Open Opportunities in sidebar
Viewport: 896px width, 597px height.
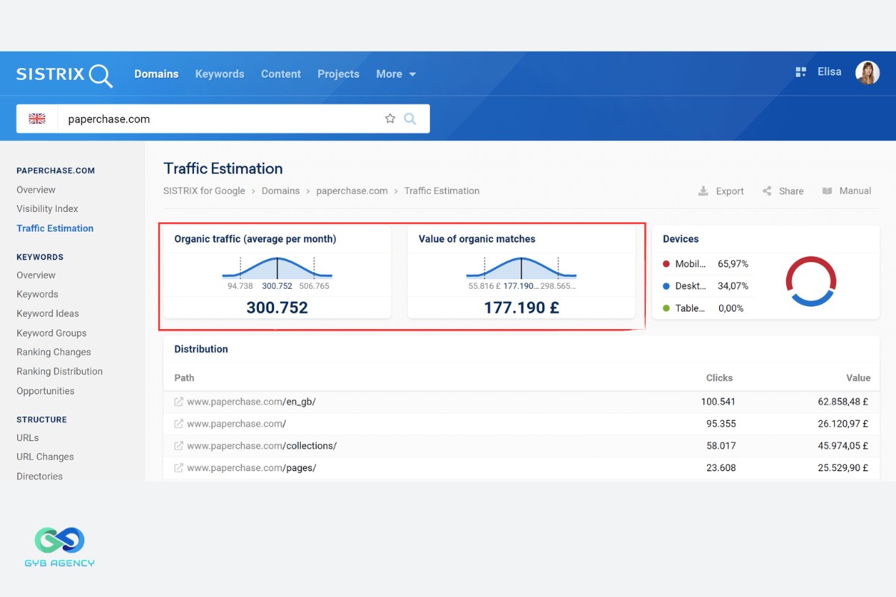click(x=46, y=391)
